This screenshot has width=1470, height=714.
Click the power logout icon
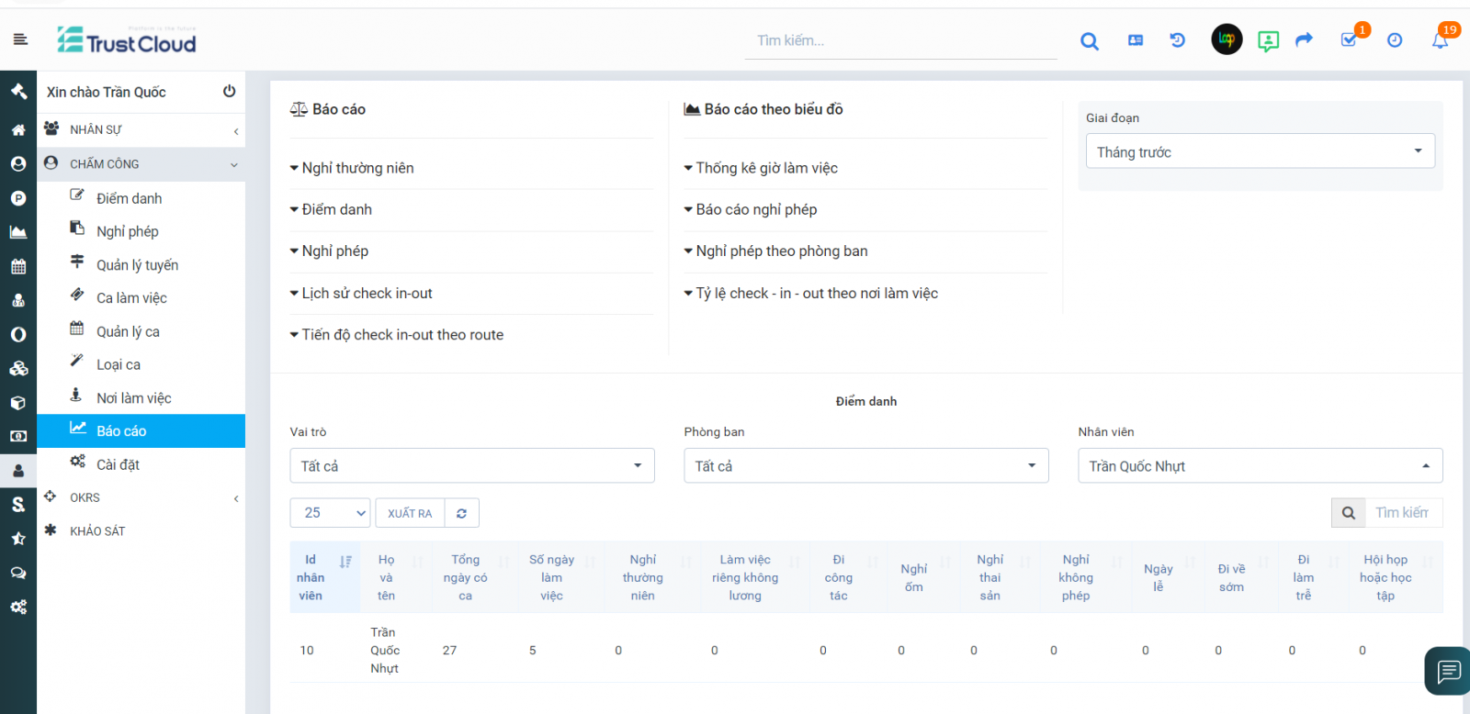(x=229, y=91)
